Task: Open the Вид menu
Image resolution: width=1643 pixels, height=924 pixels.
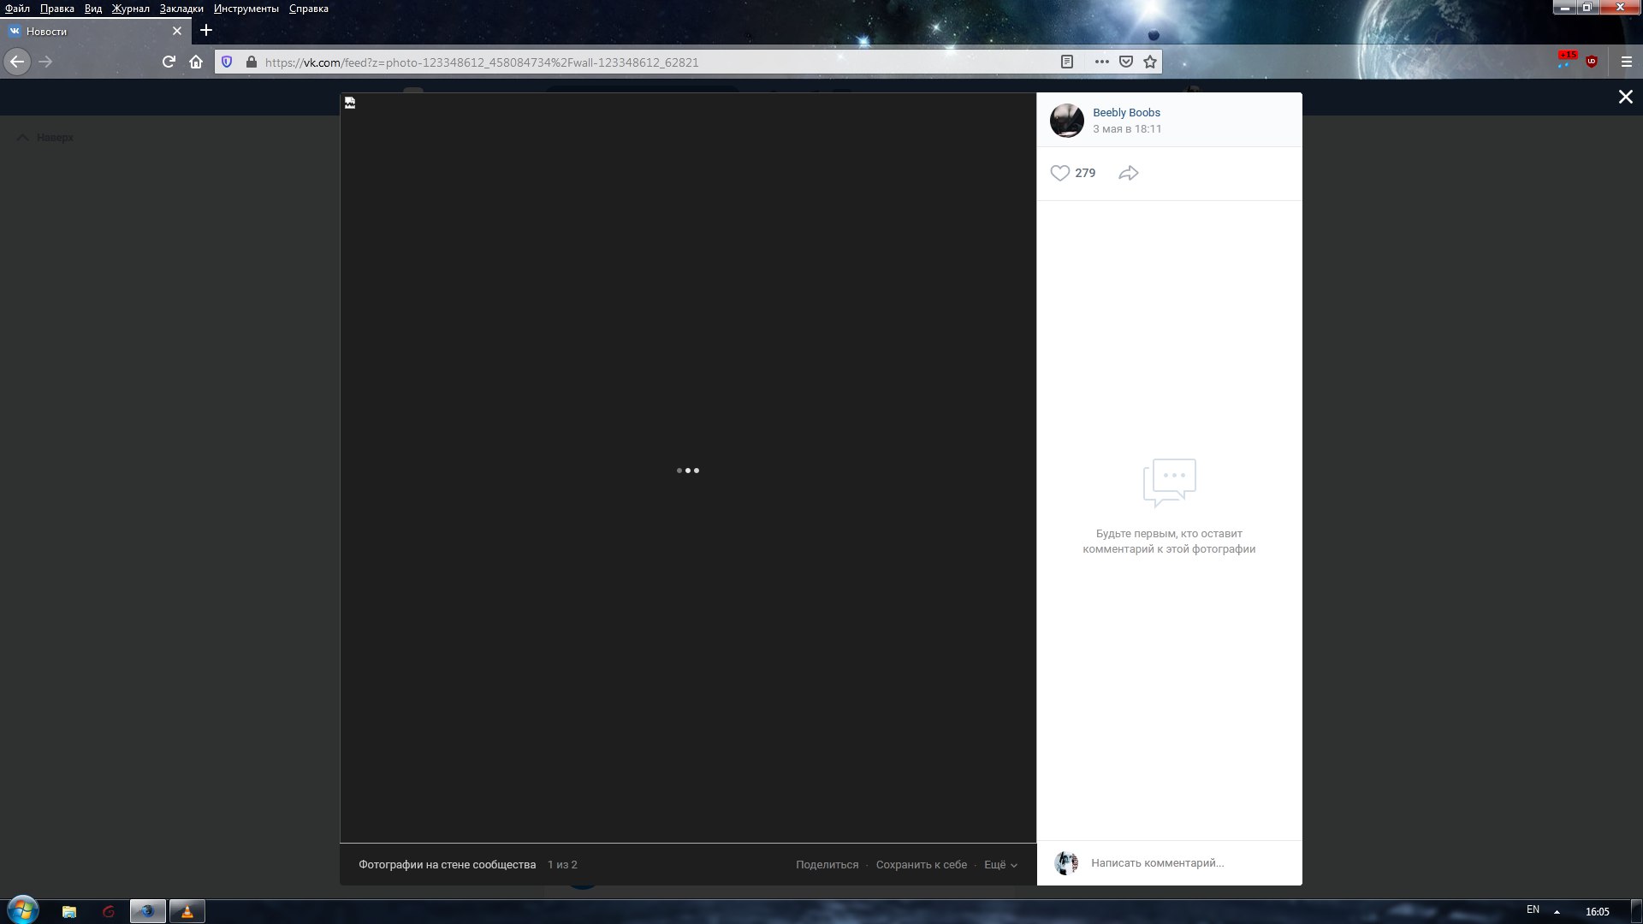Action: click(93, 9)
